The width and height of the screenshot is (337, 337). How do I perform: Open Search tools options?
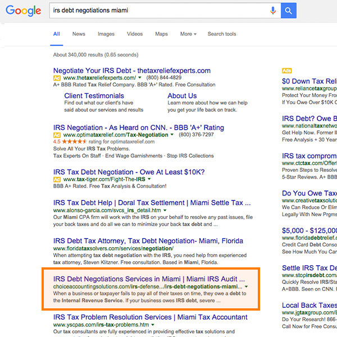222,34
